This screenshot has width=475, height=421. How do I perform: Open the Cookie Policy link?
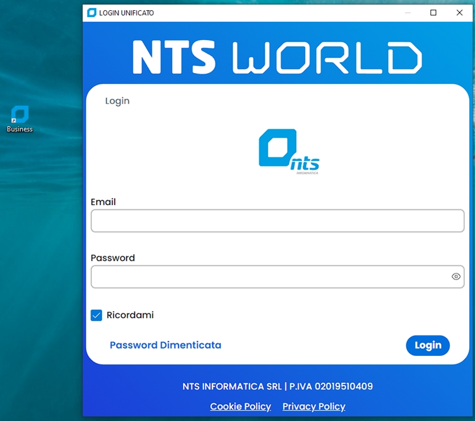(x=240, y=406)
